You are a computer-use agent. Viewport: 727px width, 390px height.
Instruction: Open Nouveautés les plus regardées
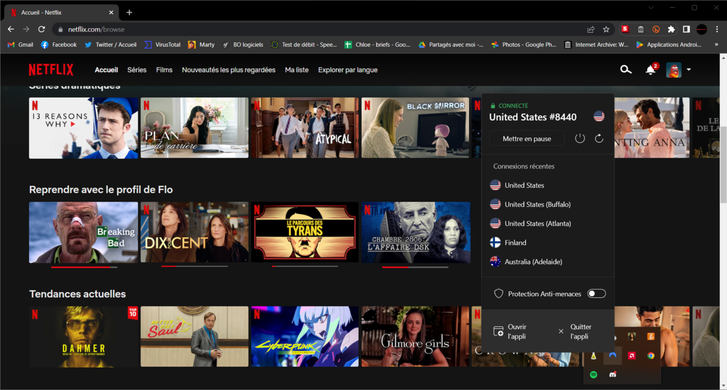[228, 70]
